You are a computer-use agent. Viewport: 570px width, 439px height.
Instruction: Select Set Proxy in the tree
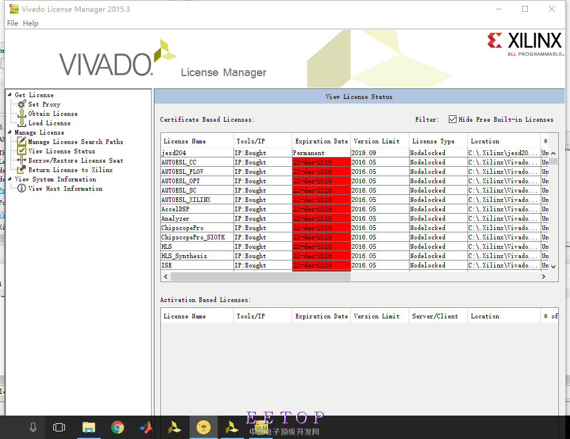(44, 104)
